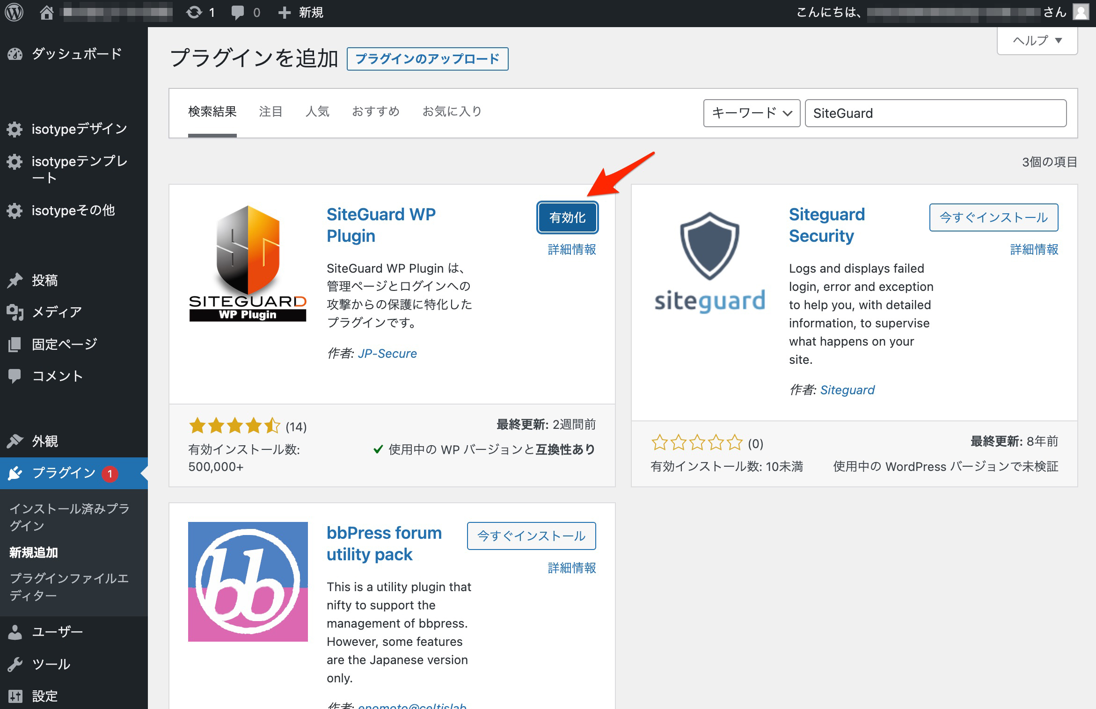Click the 3個の項目 result count text
Image resolution: width=1096 pixels, height=709 pixels.
click(x=1050, y=162)
